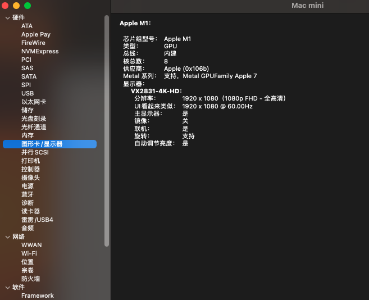Click the 硬件 section label

(19, 17)
